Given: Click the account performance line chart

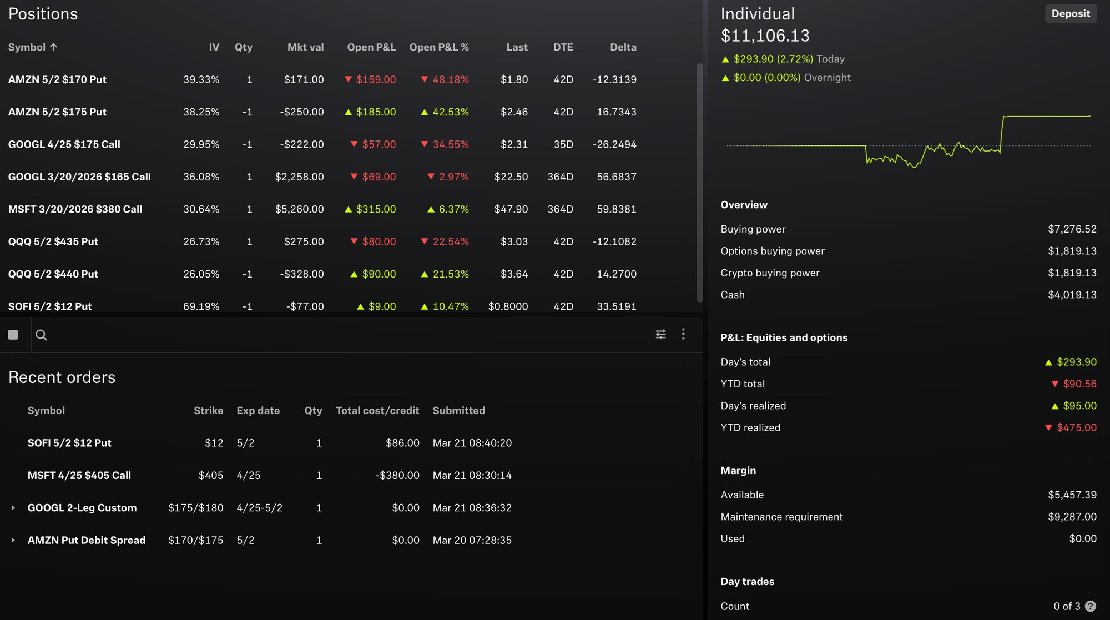Looking at the screenshot, I should click(x=909, y=142).
